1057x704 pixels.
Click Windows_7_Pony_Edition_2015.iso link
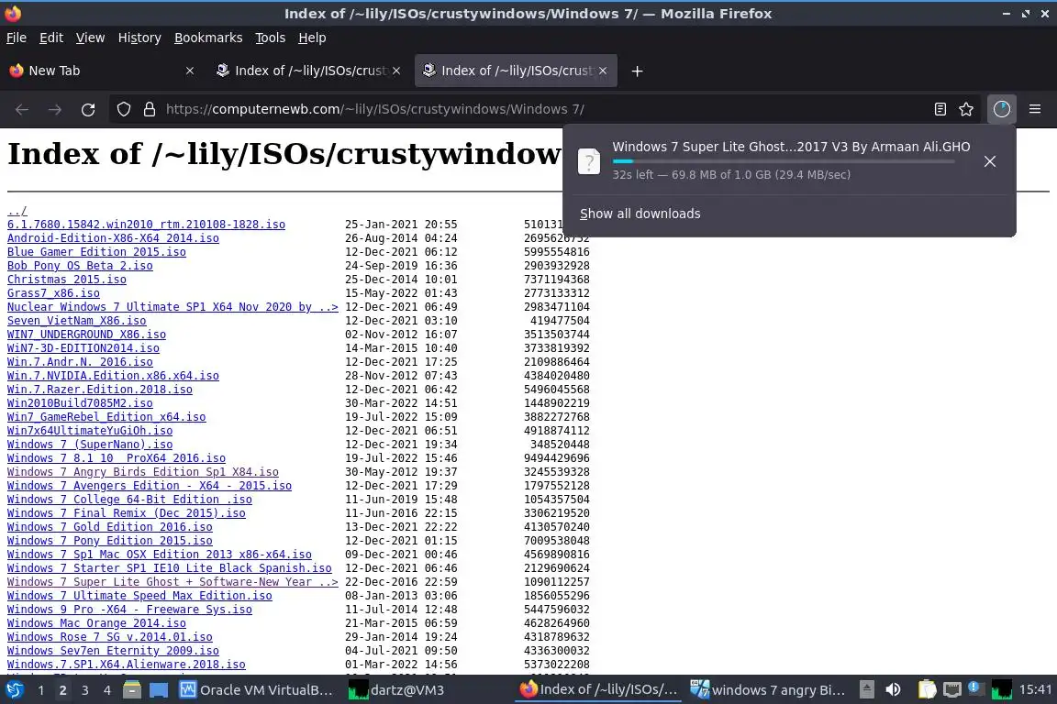[x=109, y=540]
